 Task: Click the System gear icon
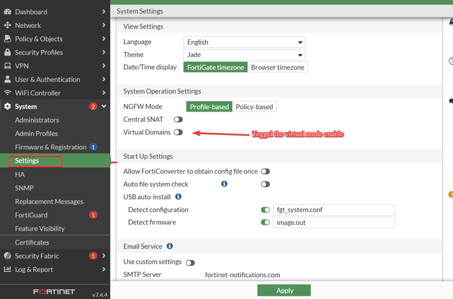click(8, 106)
